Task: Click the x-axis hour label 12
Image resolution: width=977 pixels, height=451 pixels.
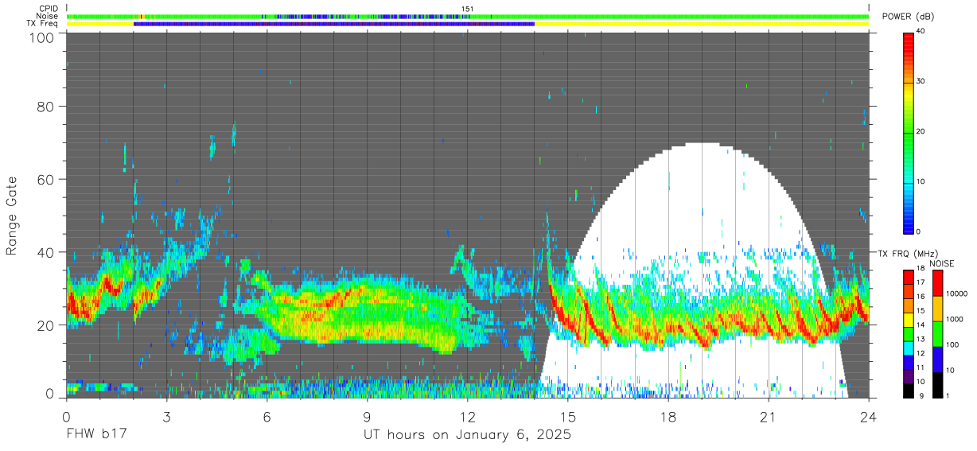Action: click(x=467, y=416)
